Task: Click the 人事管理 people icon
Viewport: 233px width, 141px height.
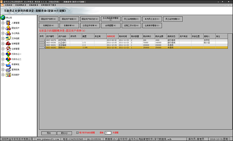Action: [x=8, y=23]
